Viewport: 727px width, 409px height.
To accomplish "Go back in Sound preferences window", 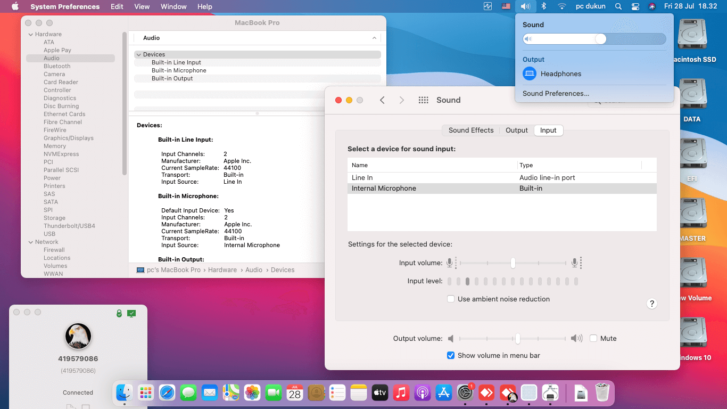I will coord(382,100).
